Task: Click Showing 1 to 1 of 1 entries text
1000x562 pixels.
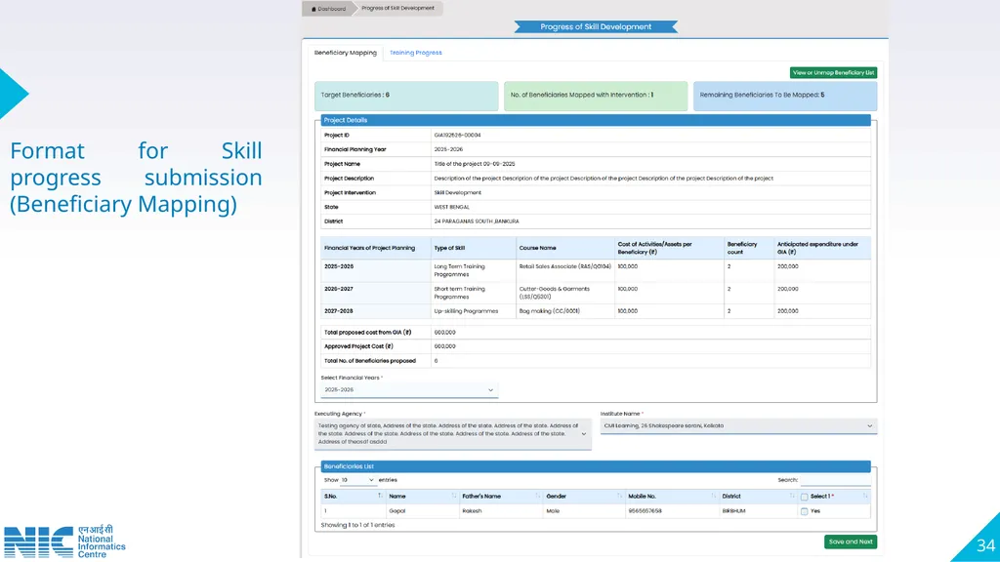Action: [x=357, y=525]
